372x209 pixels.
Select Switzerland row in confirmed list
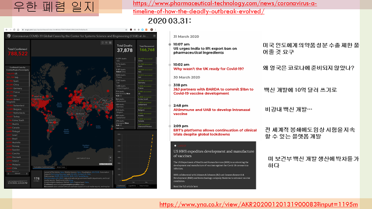tap(17, 106)
